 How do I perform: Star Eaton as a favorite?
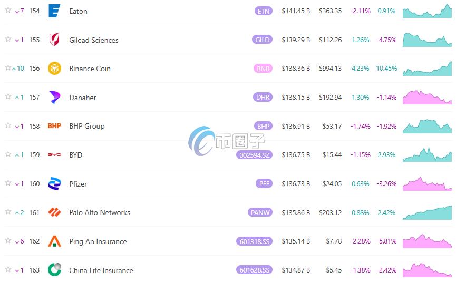pyautogui.click(x=8, y=11)
